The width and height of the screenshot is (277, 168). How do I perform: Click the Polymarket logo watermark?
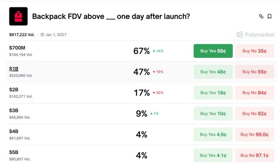point(255,34)
